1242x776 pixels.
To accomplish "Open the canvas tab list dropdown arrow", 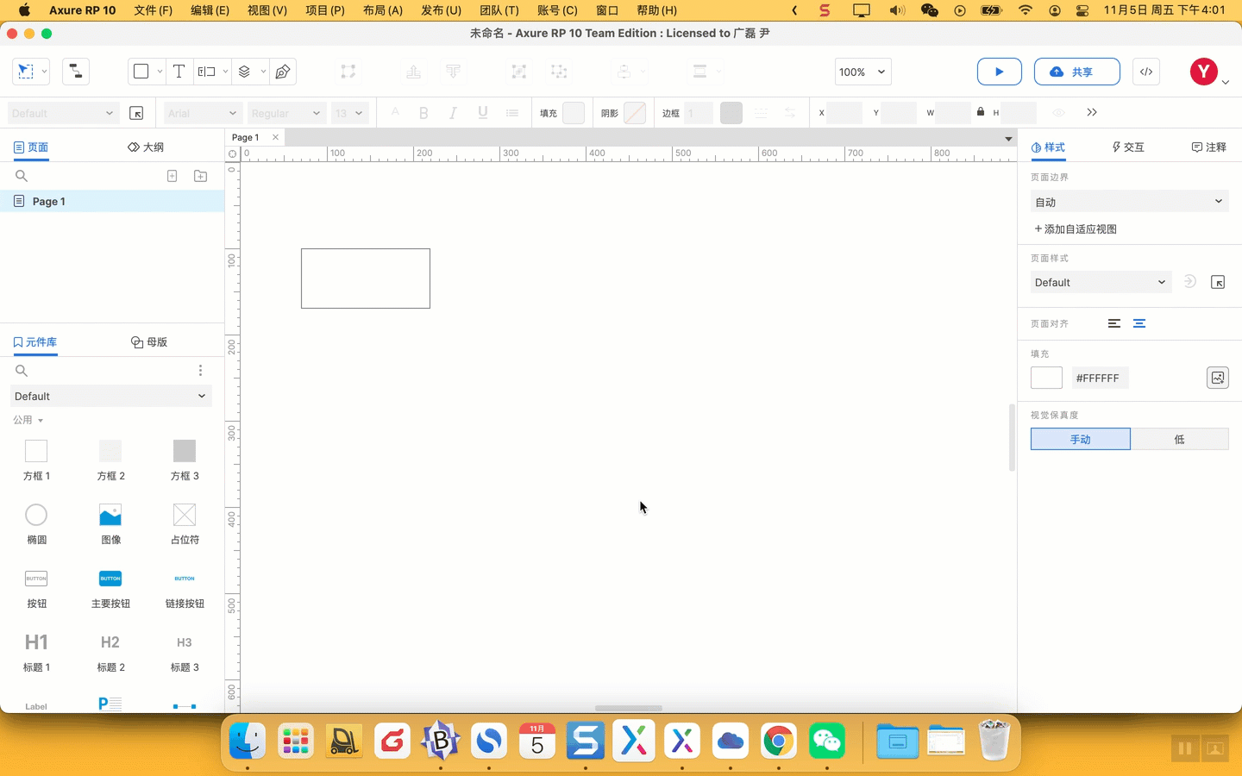I will 1007,139.
